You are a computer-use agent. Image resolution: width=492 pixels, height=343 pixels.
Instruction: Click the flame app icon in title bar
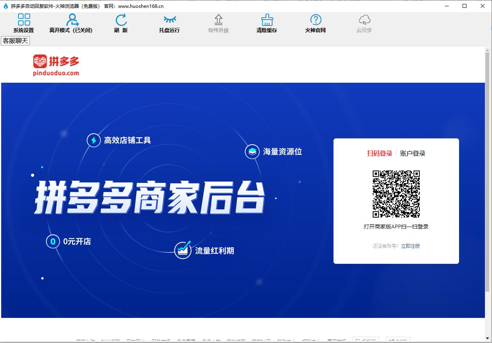pos(5,6)
